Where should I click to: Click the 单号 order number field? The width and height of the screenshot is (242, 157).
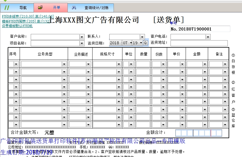tap(200, 29)
